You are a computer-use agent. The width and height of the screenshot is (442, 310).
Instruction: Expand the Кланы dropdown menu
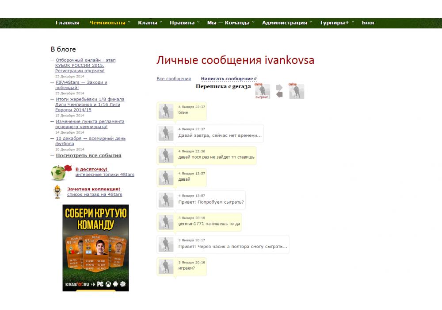coord(150,23)
